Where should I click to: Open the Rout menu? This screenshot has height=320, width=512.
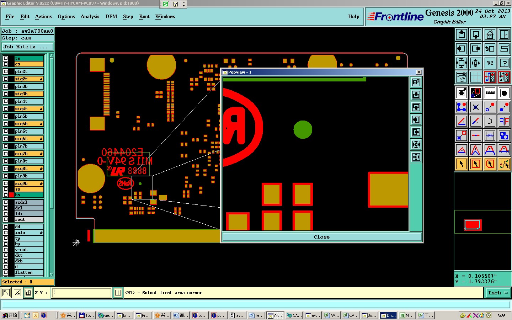144,16
